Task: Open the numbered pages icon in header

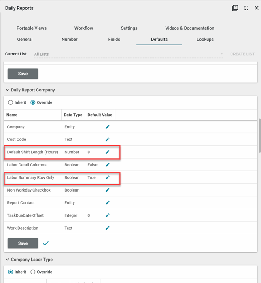Action: [235, 8]
